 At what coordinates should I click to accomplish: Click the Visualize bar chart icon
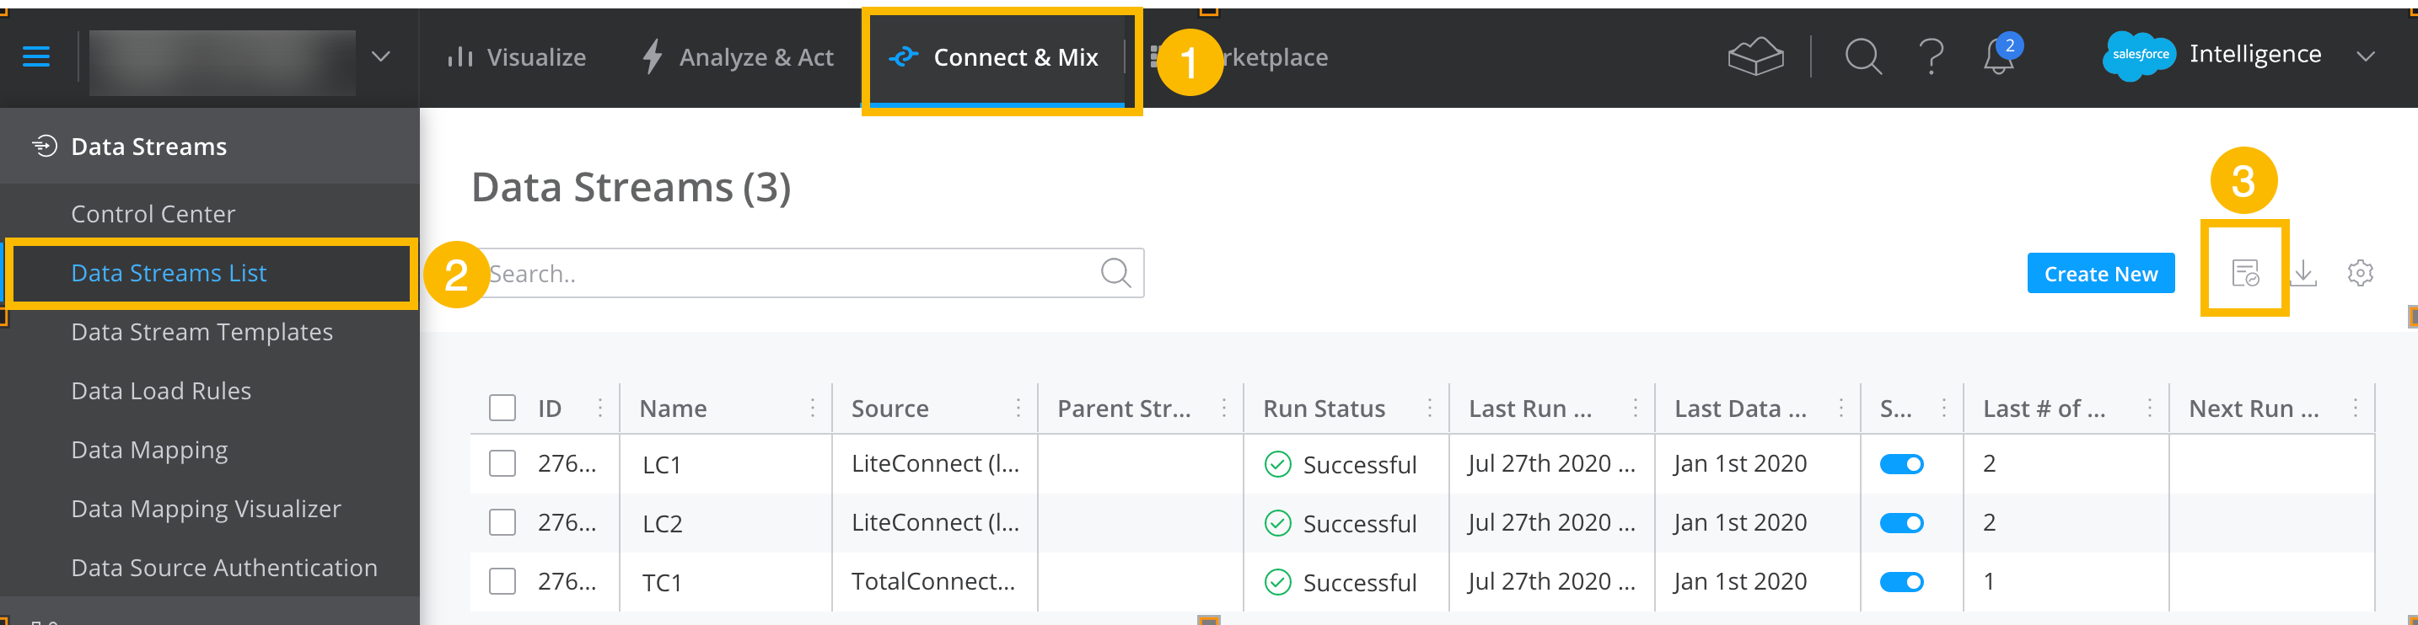[x=460, y=57]
